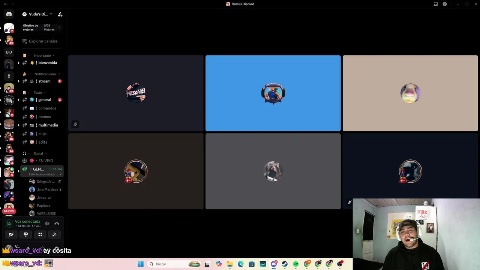Select Papitaax in voice list

coord(45,205)
